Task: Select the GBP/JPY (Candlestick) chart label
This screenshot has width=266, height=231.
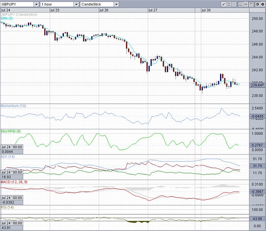Action: [x=19, y=14]
